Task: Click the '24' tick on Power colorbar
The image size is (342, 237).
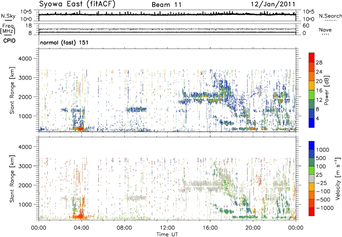Action: click(319, 72)
